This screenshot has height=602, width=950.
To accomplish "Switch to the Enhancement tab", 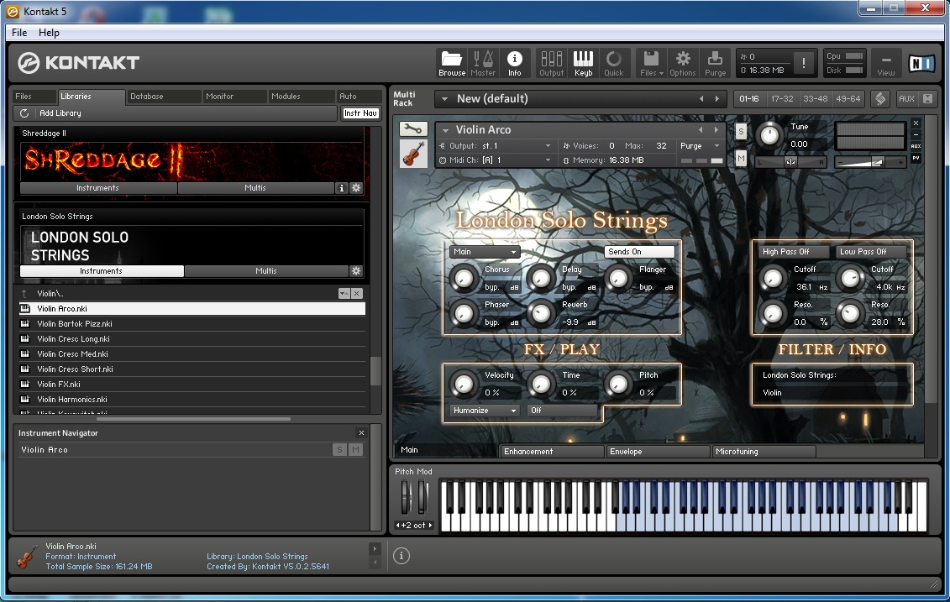I will (x=551, y=451).
